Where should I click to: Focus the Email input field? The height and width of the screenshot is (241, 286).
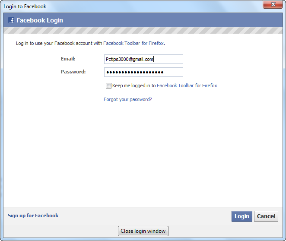tap(143, 59)
